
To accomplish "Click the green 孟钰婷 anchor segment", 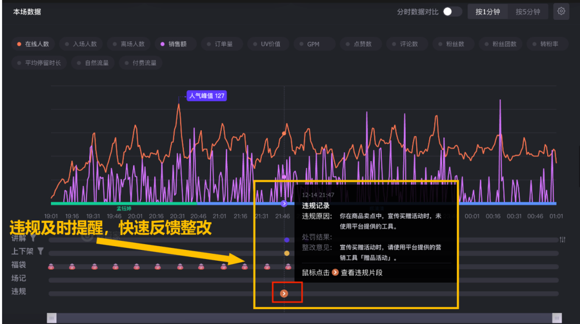I will click(x=124, y=203).
